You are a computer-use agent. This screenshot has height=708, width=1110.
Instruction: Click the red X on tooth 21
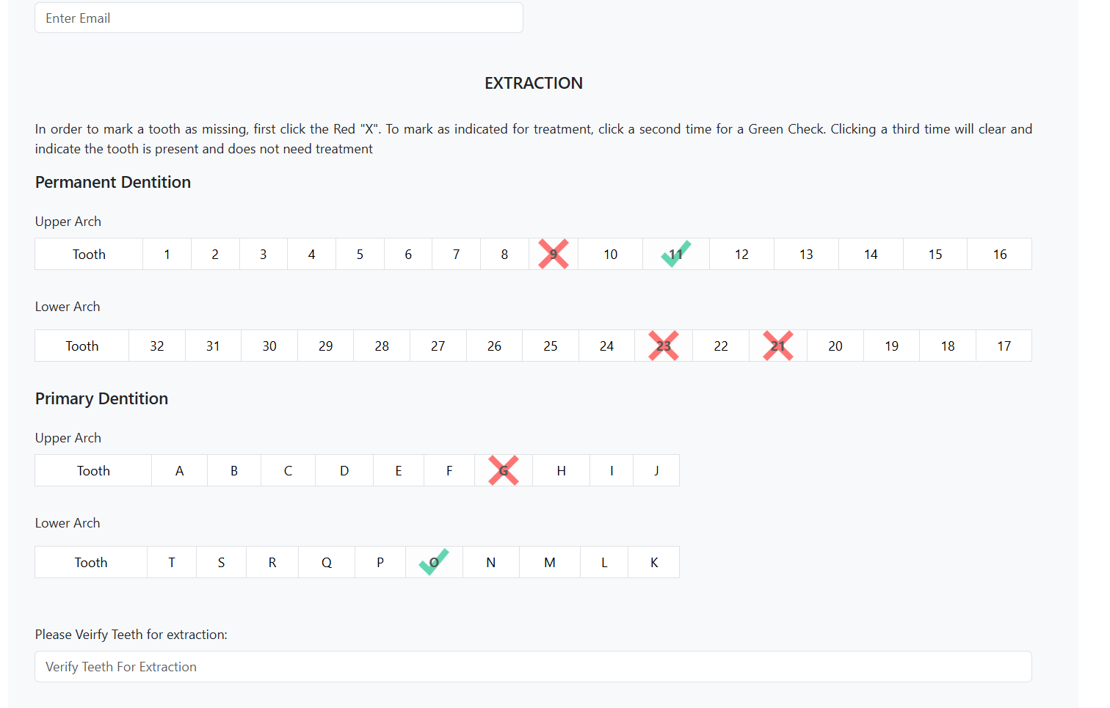coord(778,346)
